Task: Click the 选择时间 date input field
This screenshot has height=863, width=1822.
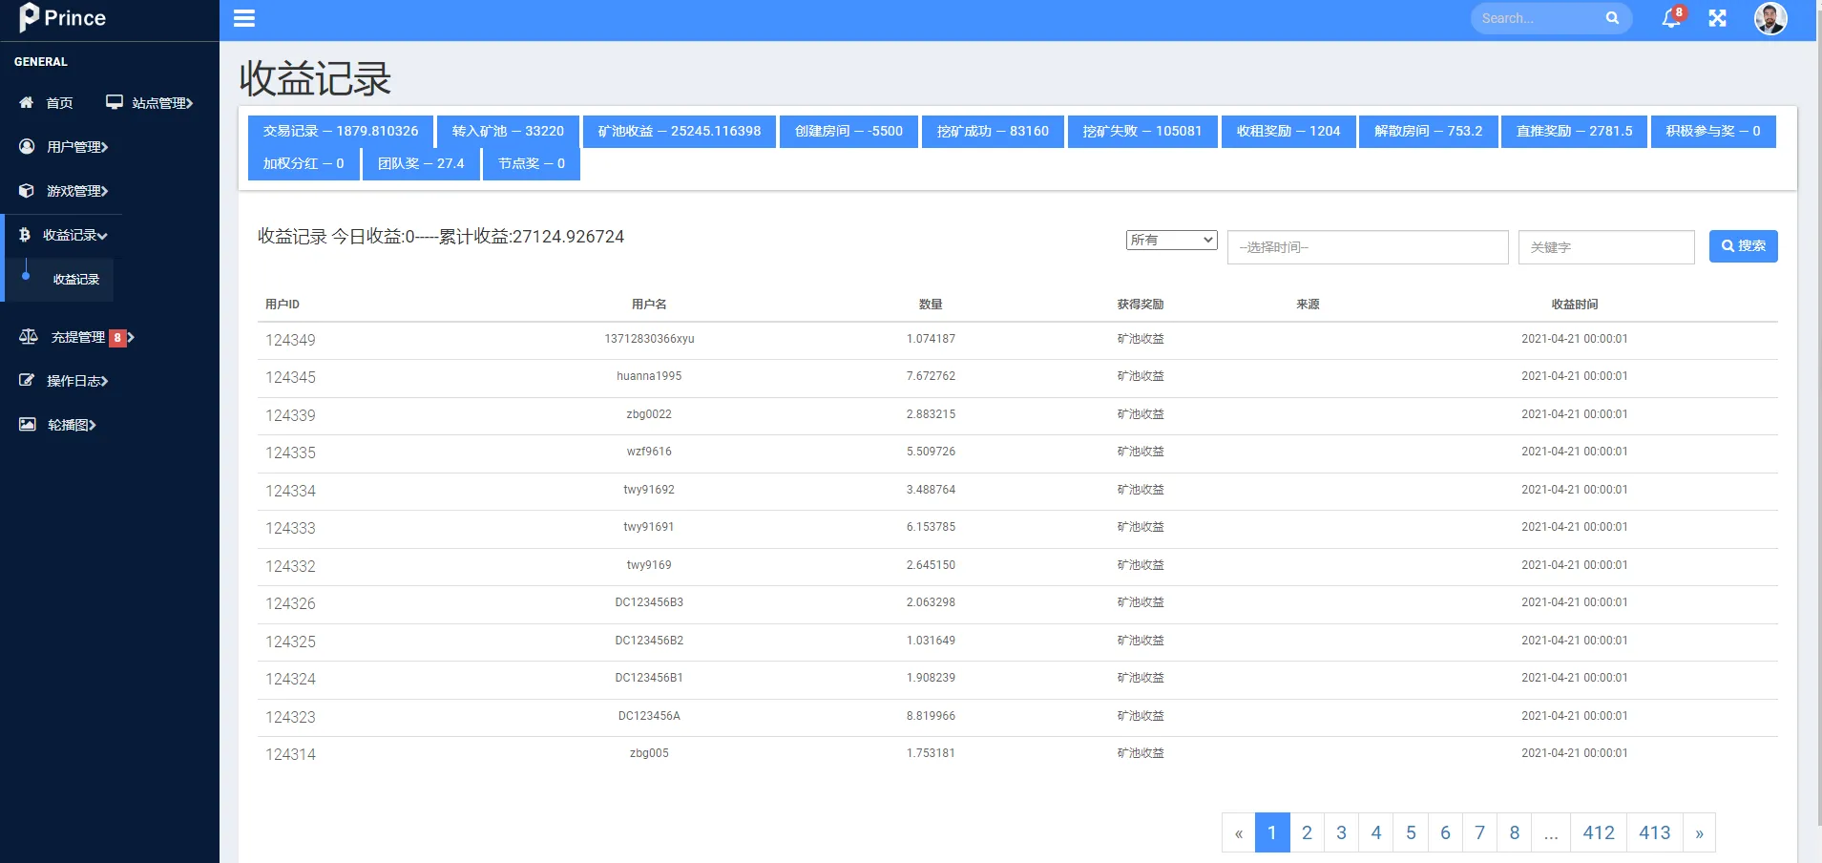Action: pyautogui.click(x=1367, y=247)
